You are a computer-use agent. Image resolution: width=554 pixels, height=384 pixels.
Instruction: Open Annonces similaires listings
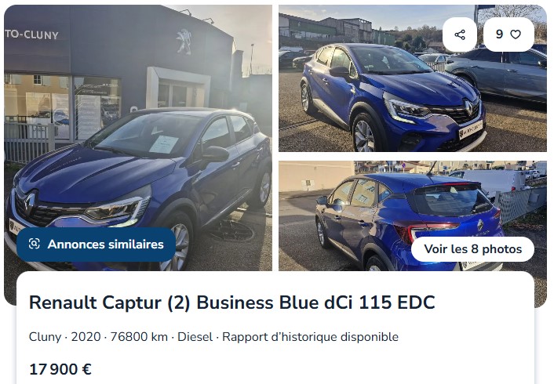click(96, 245)
